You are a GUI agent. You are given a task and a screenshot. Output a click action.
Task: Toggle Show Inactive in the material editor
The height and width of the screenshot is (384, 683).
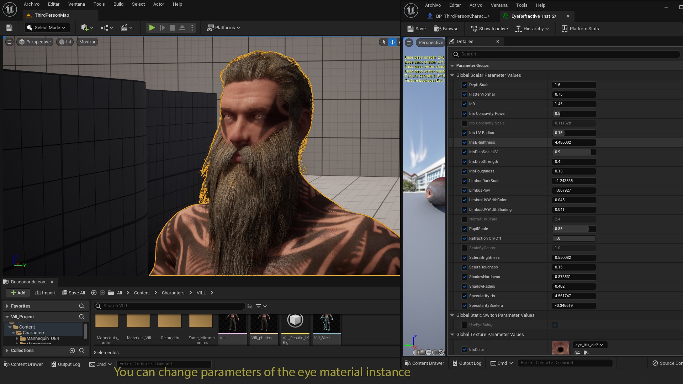point(489,28)
